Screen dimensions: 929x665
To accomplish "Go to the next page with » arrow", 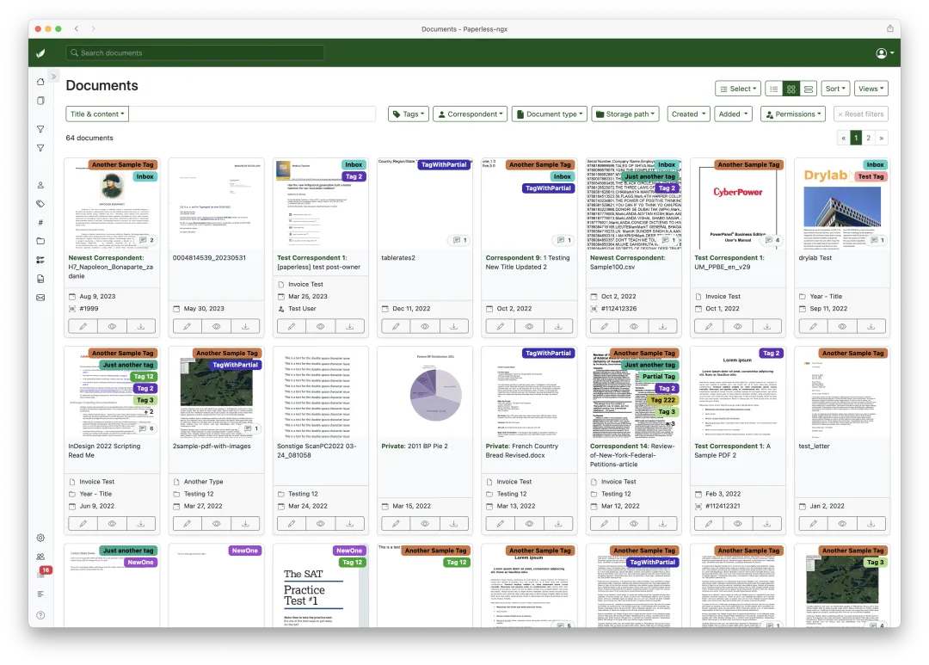I will tap(882, 139).
